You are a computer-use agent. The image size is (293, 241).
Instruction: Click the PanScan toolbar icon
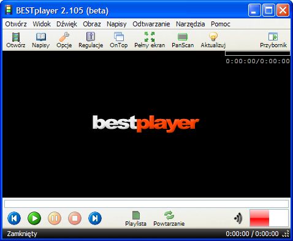(x=183, y=40)
